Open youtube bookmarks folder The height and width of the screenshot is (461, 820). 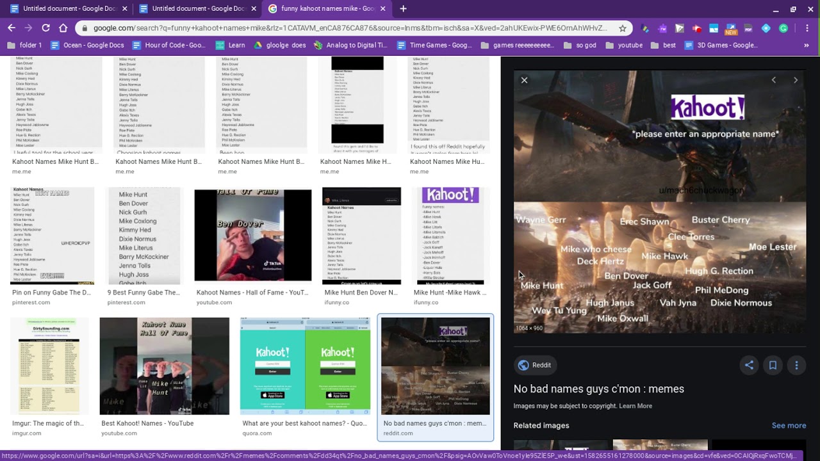click(x=624, y=45)
